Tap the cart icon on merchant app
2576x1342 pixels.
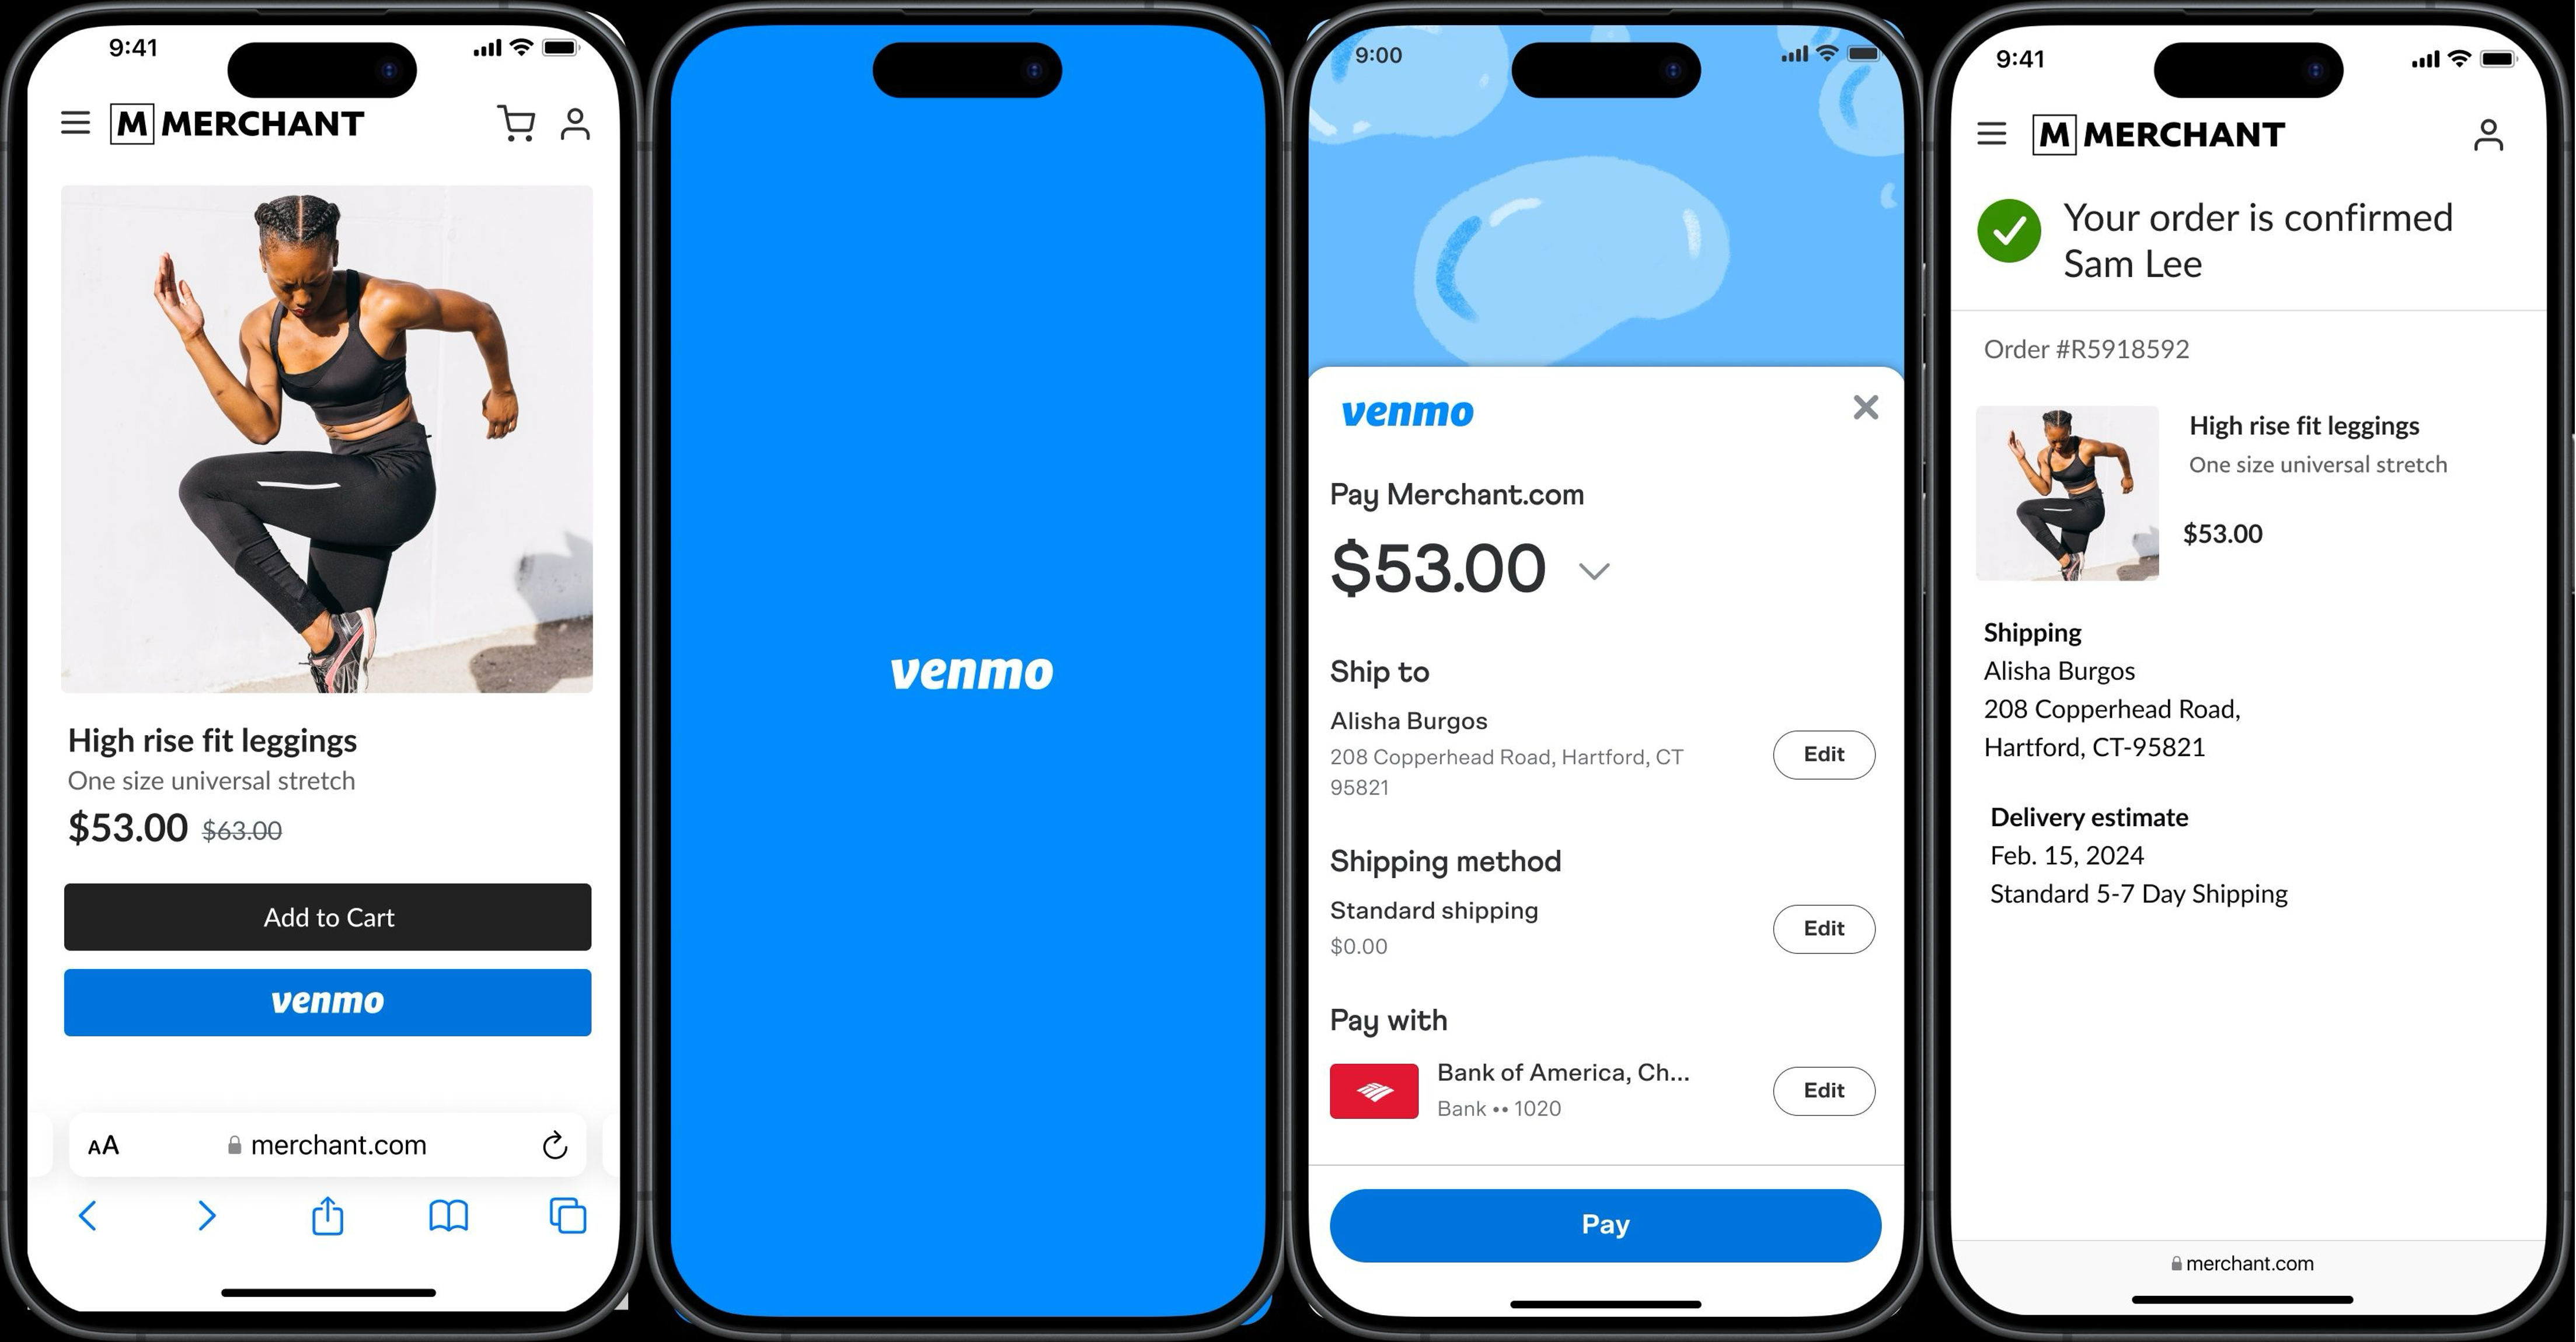click(x=516, y=123)
